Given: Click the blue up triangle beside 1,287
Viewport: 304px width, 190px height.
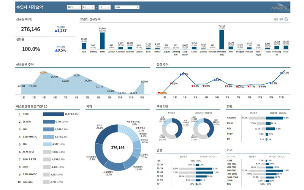Looking at the screenshot, I should (x=56, y=31).
